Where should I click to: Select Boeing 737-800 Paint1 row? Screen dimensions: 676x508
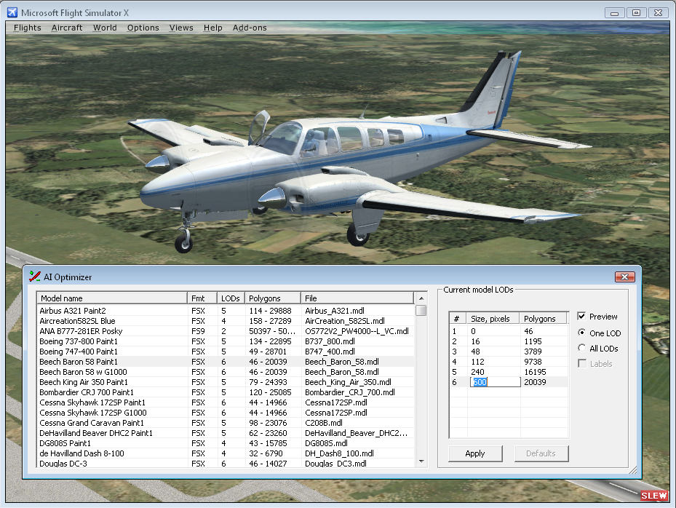tap(226, 341)
